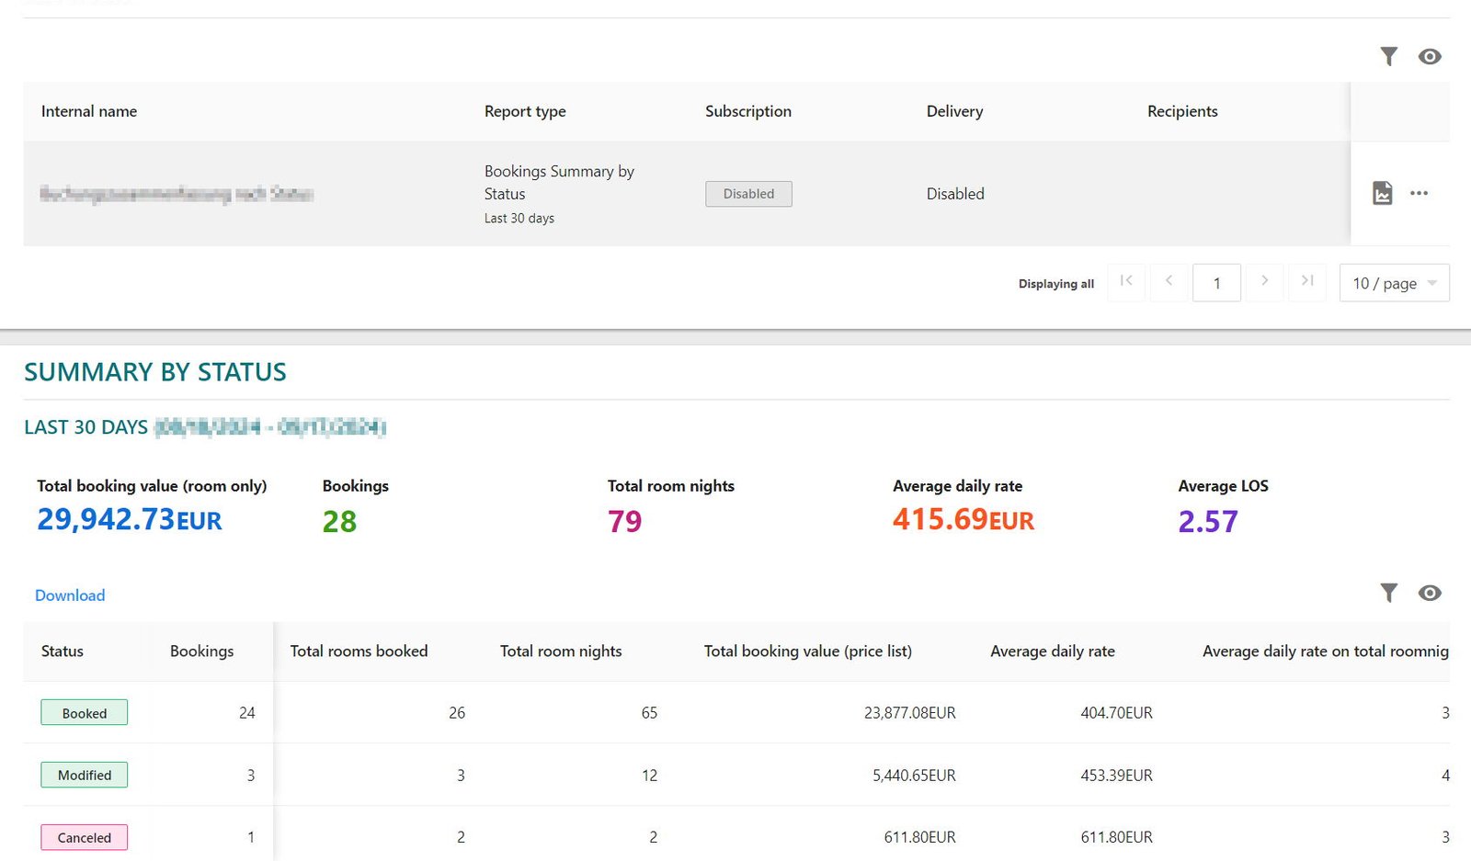Click Average daily rate table column header
Viewport: 1471px width, 861px height.
pyautogui.click(x=1053, y=651)
